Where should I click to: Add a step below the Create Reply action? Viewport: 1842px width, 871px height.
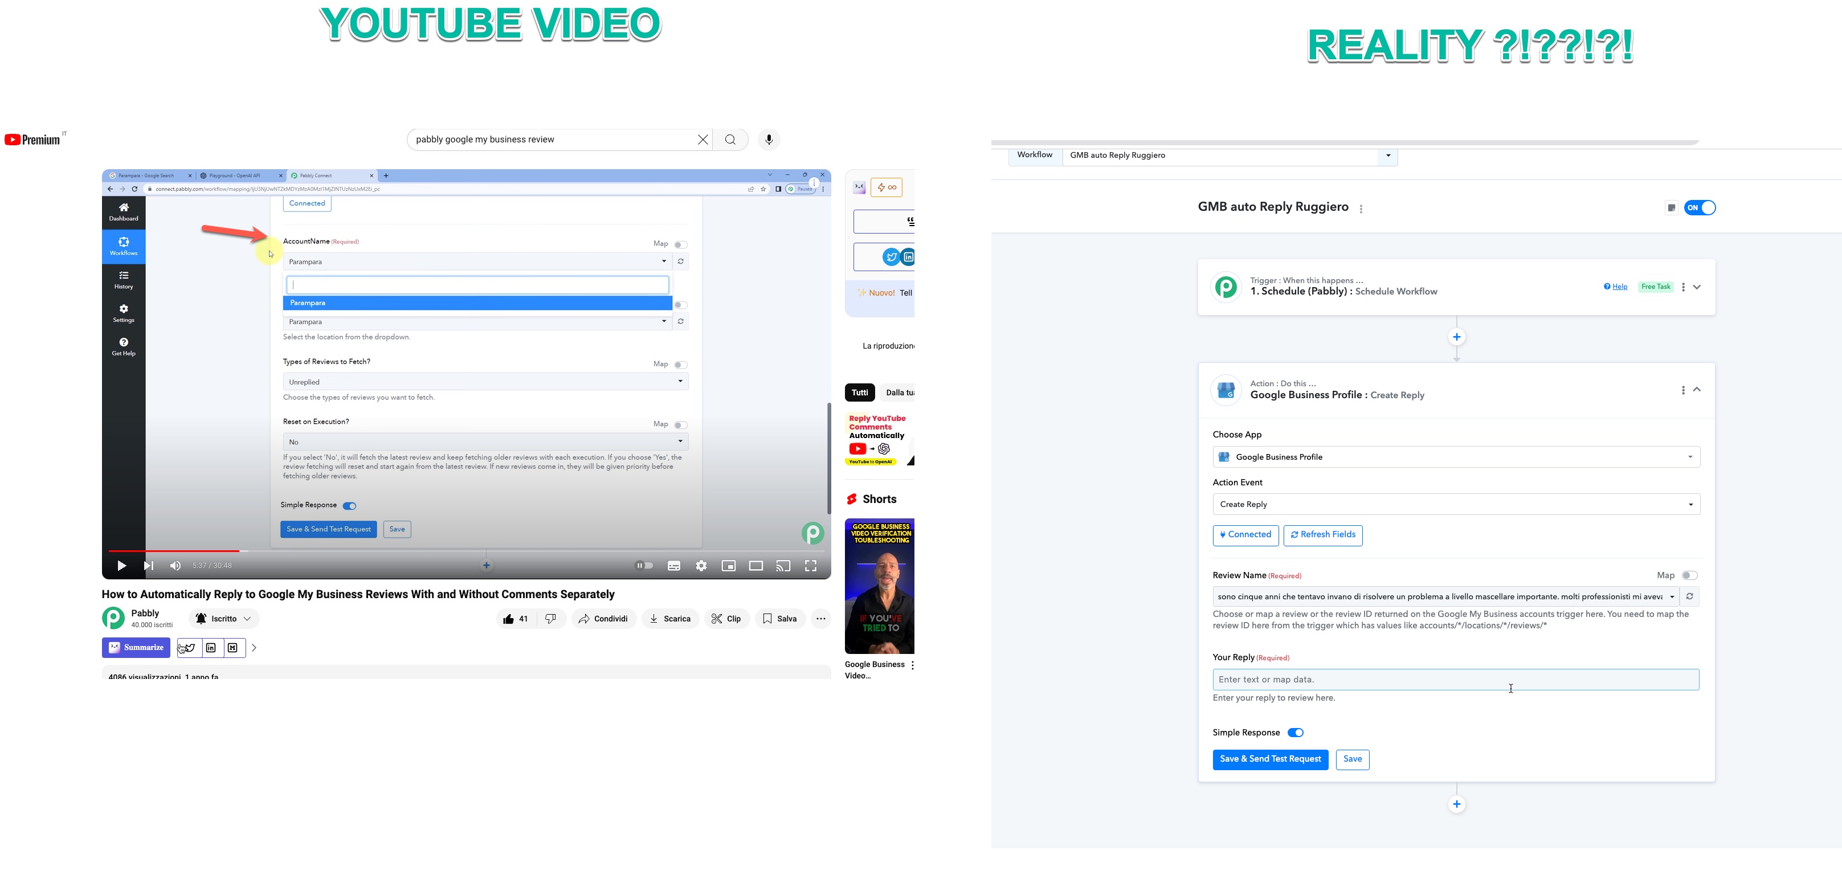(x=1457, y=804)
